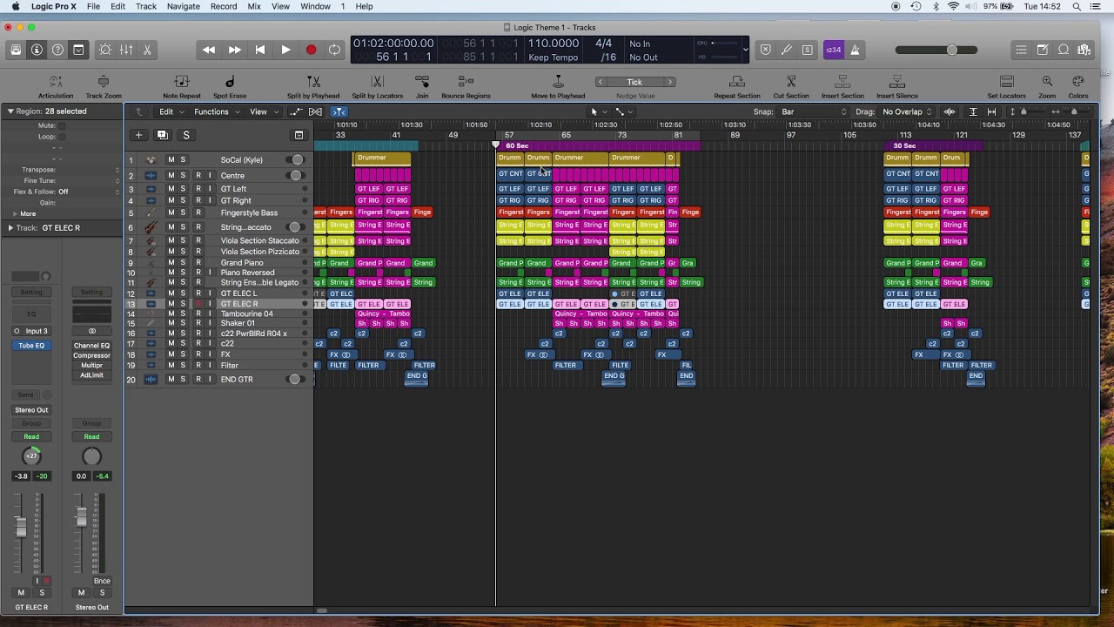Open the Tuner button
The image size is (1114, 627).
pyautogui.click(x=787, y=50)
